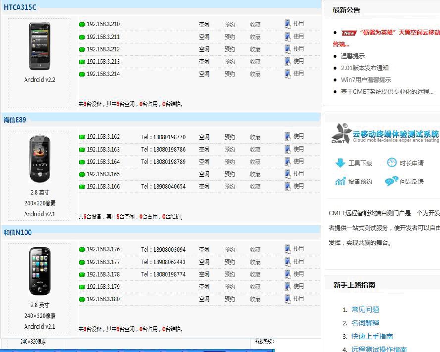Click phone number Tel : 13908003094
The width and height of the screenshot is (440, 352).
click(x=163, y=250)
